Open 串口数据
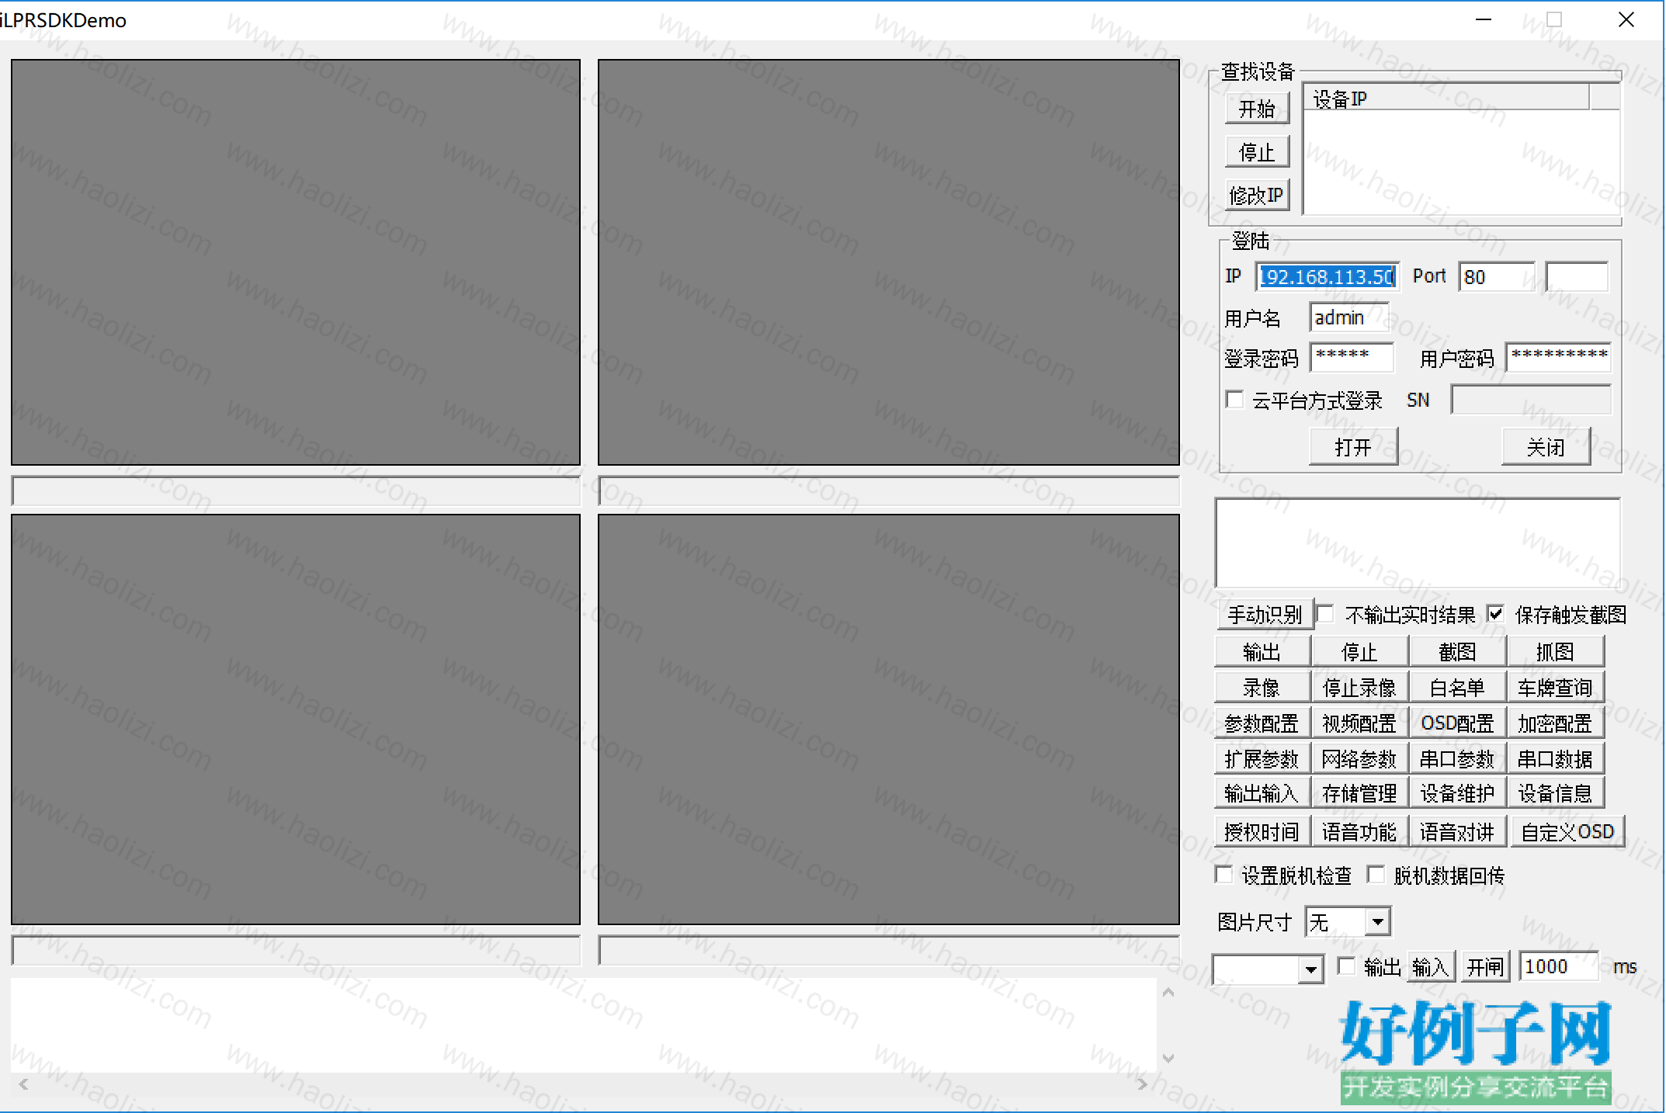 click(x=1556, y=758)
